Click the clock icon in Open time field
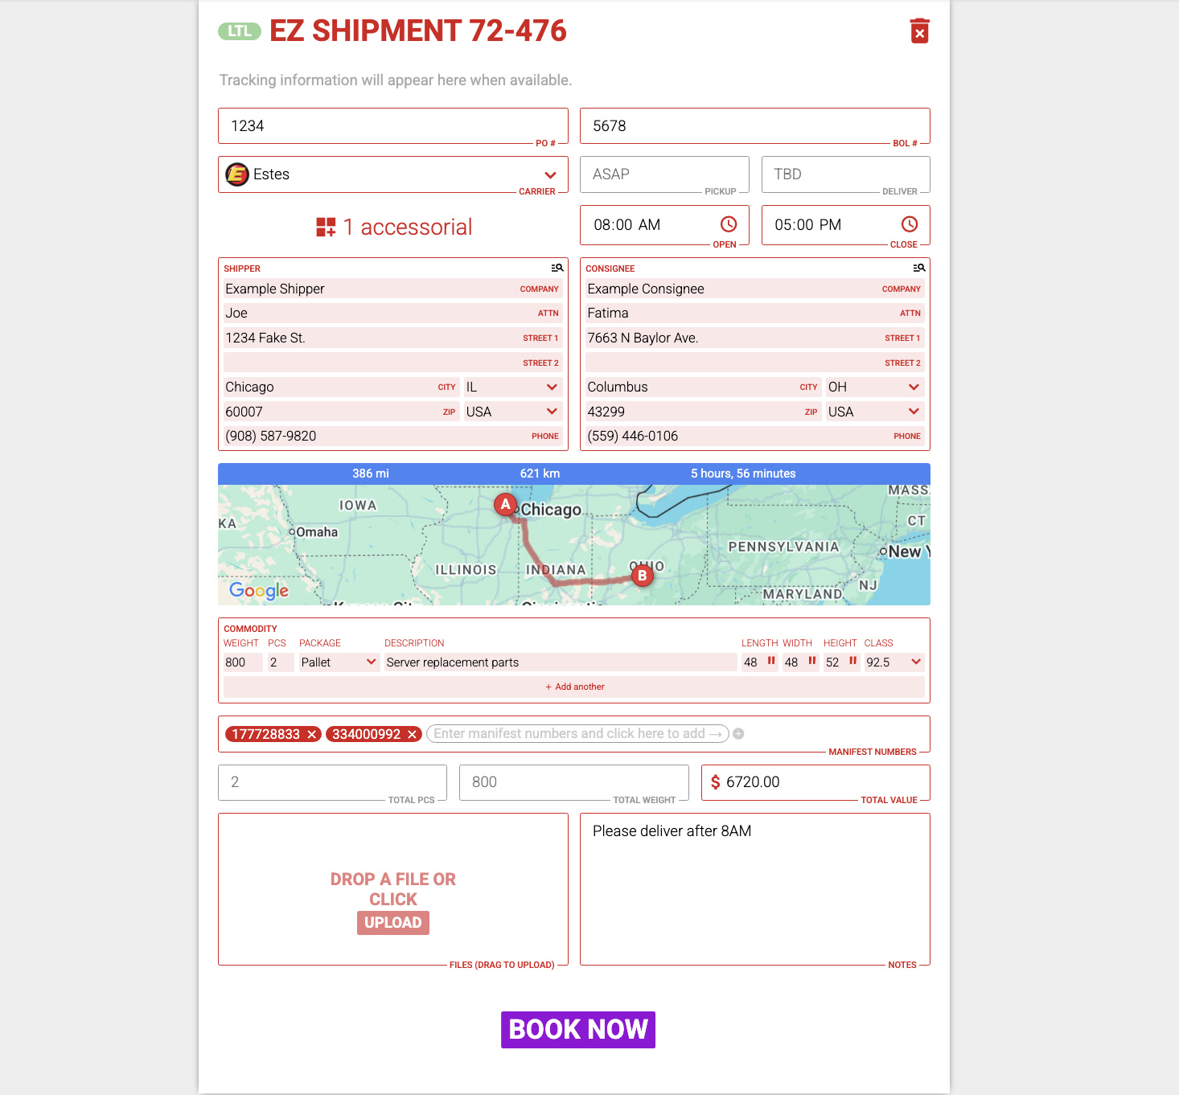The image size is (1179, 1095). coord(729,224)
